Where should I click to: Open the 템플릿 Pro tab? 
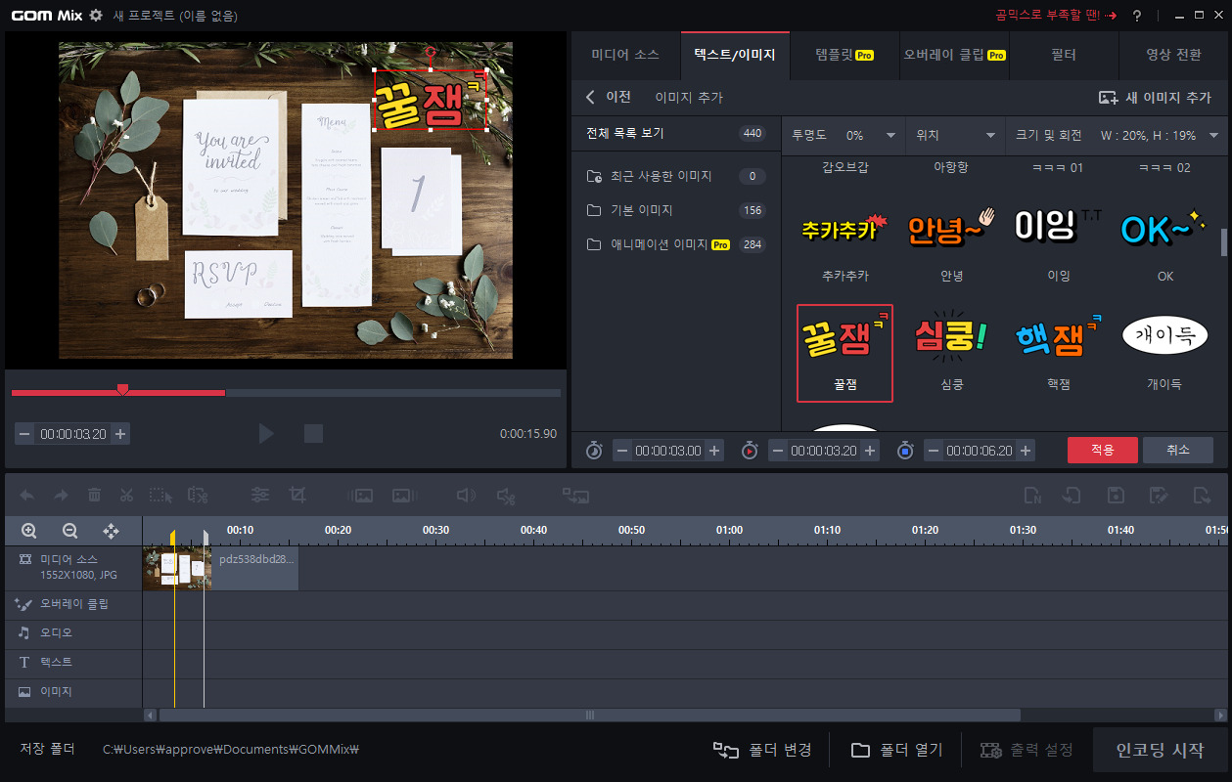click(844, 55)
